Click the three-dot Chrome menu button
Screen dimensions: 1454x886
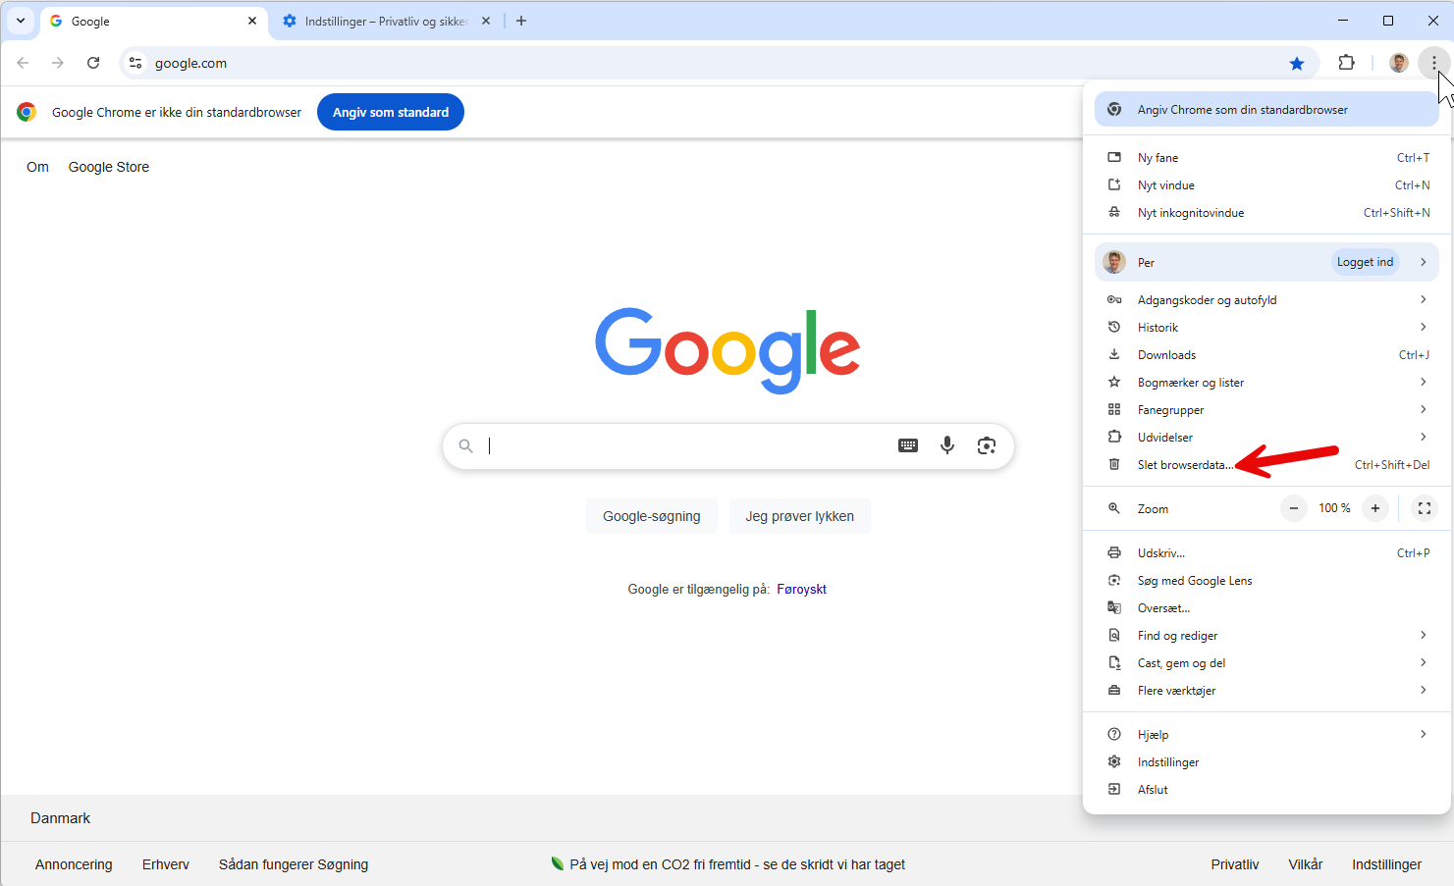tap(1434, 63)
